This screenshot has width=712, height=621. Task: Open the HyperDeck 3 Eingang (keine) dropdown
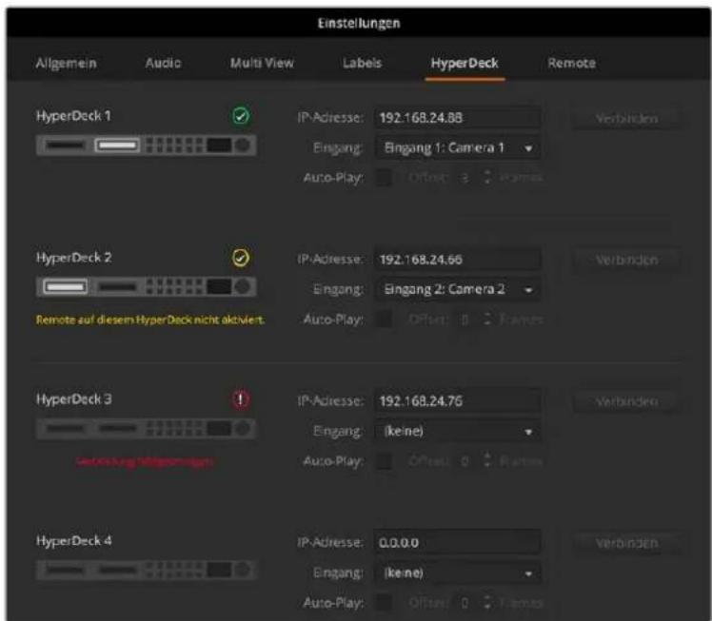[x=457, y=431]
